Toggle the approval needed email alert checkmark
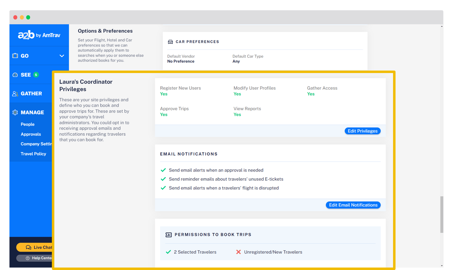This screenshot has height=270, width=453. pos(163,170)
